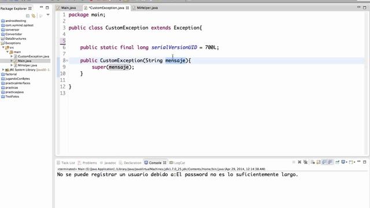This screenshot has height=208, width=370.
Task: Click Remove Launch in console toolbar
Action: point(299,162)
